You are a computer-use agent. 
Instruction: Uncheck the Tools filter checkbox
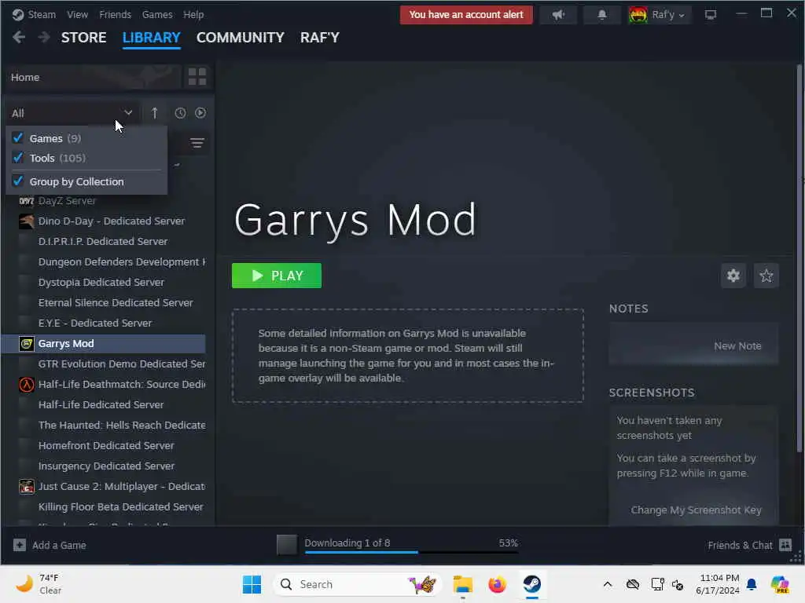18,157
